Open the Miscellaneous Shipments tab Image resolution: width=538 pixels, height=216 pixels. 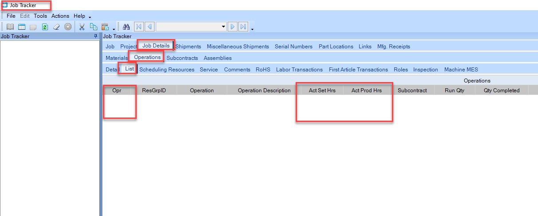click(238, 47)
